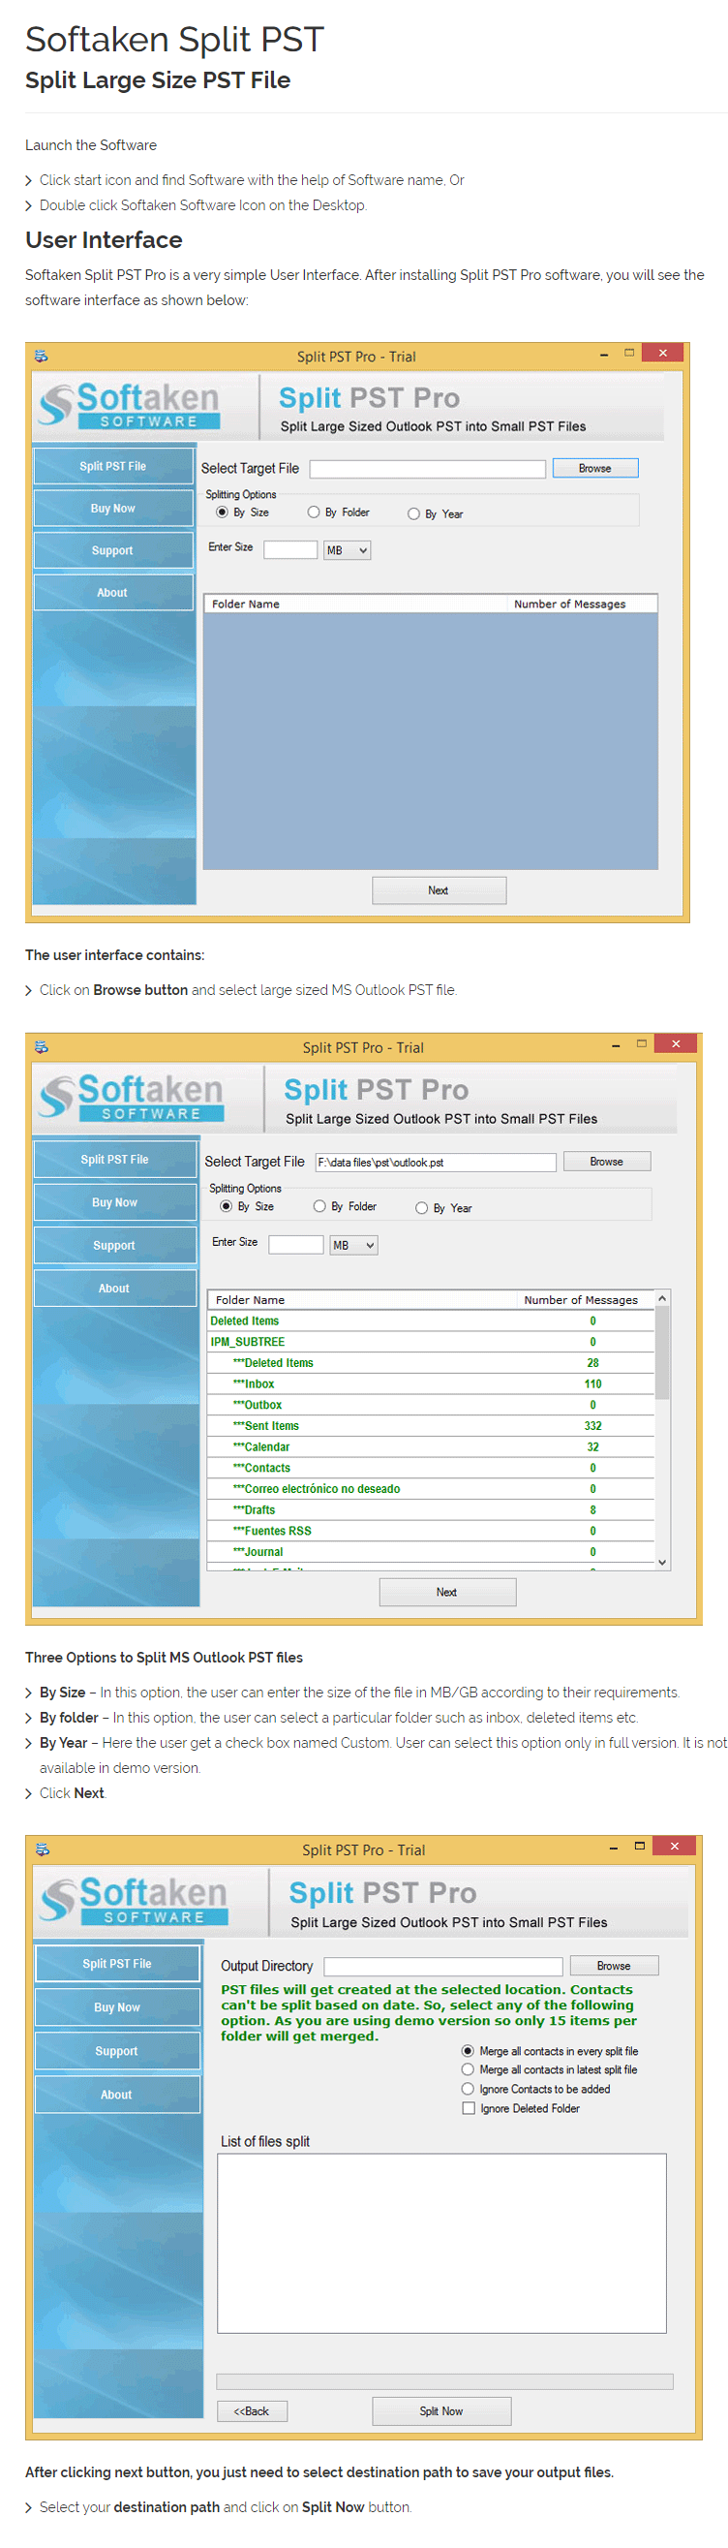
Task: Select By Size radio in first screenshot
Action: (223, 513)
